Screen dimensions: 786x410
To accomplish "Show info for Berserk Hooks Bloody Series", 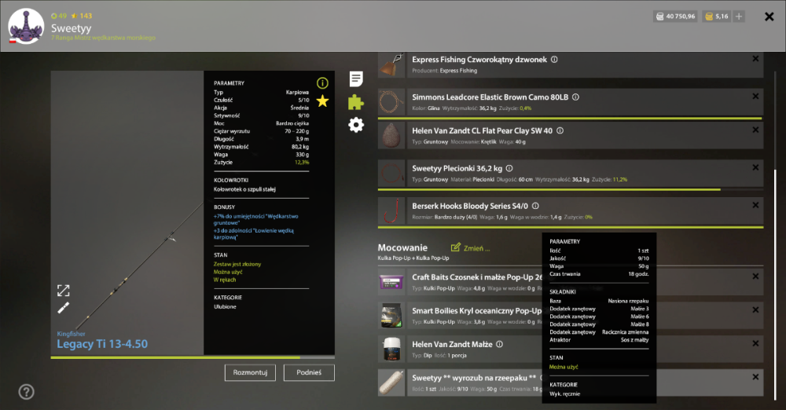I will (535, 206).
